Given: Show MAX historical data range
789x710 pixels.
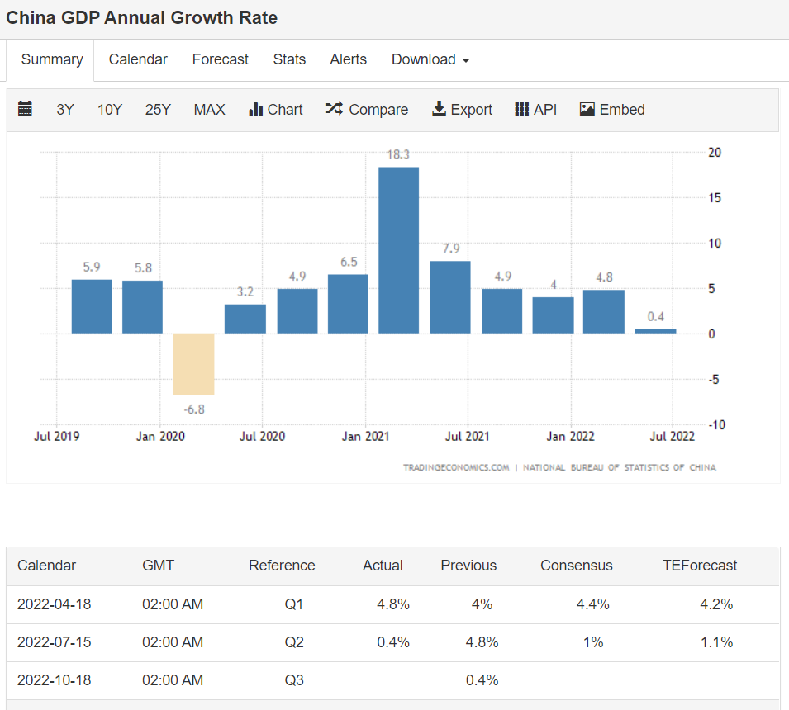Looking at the screenshot, I should point(209,109).
